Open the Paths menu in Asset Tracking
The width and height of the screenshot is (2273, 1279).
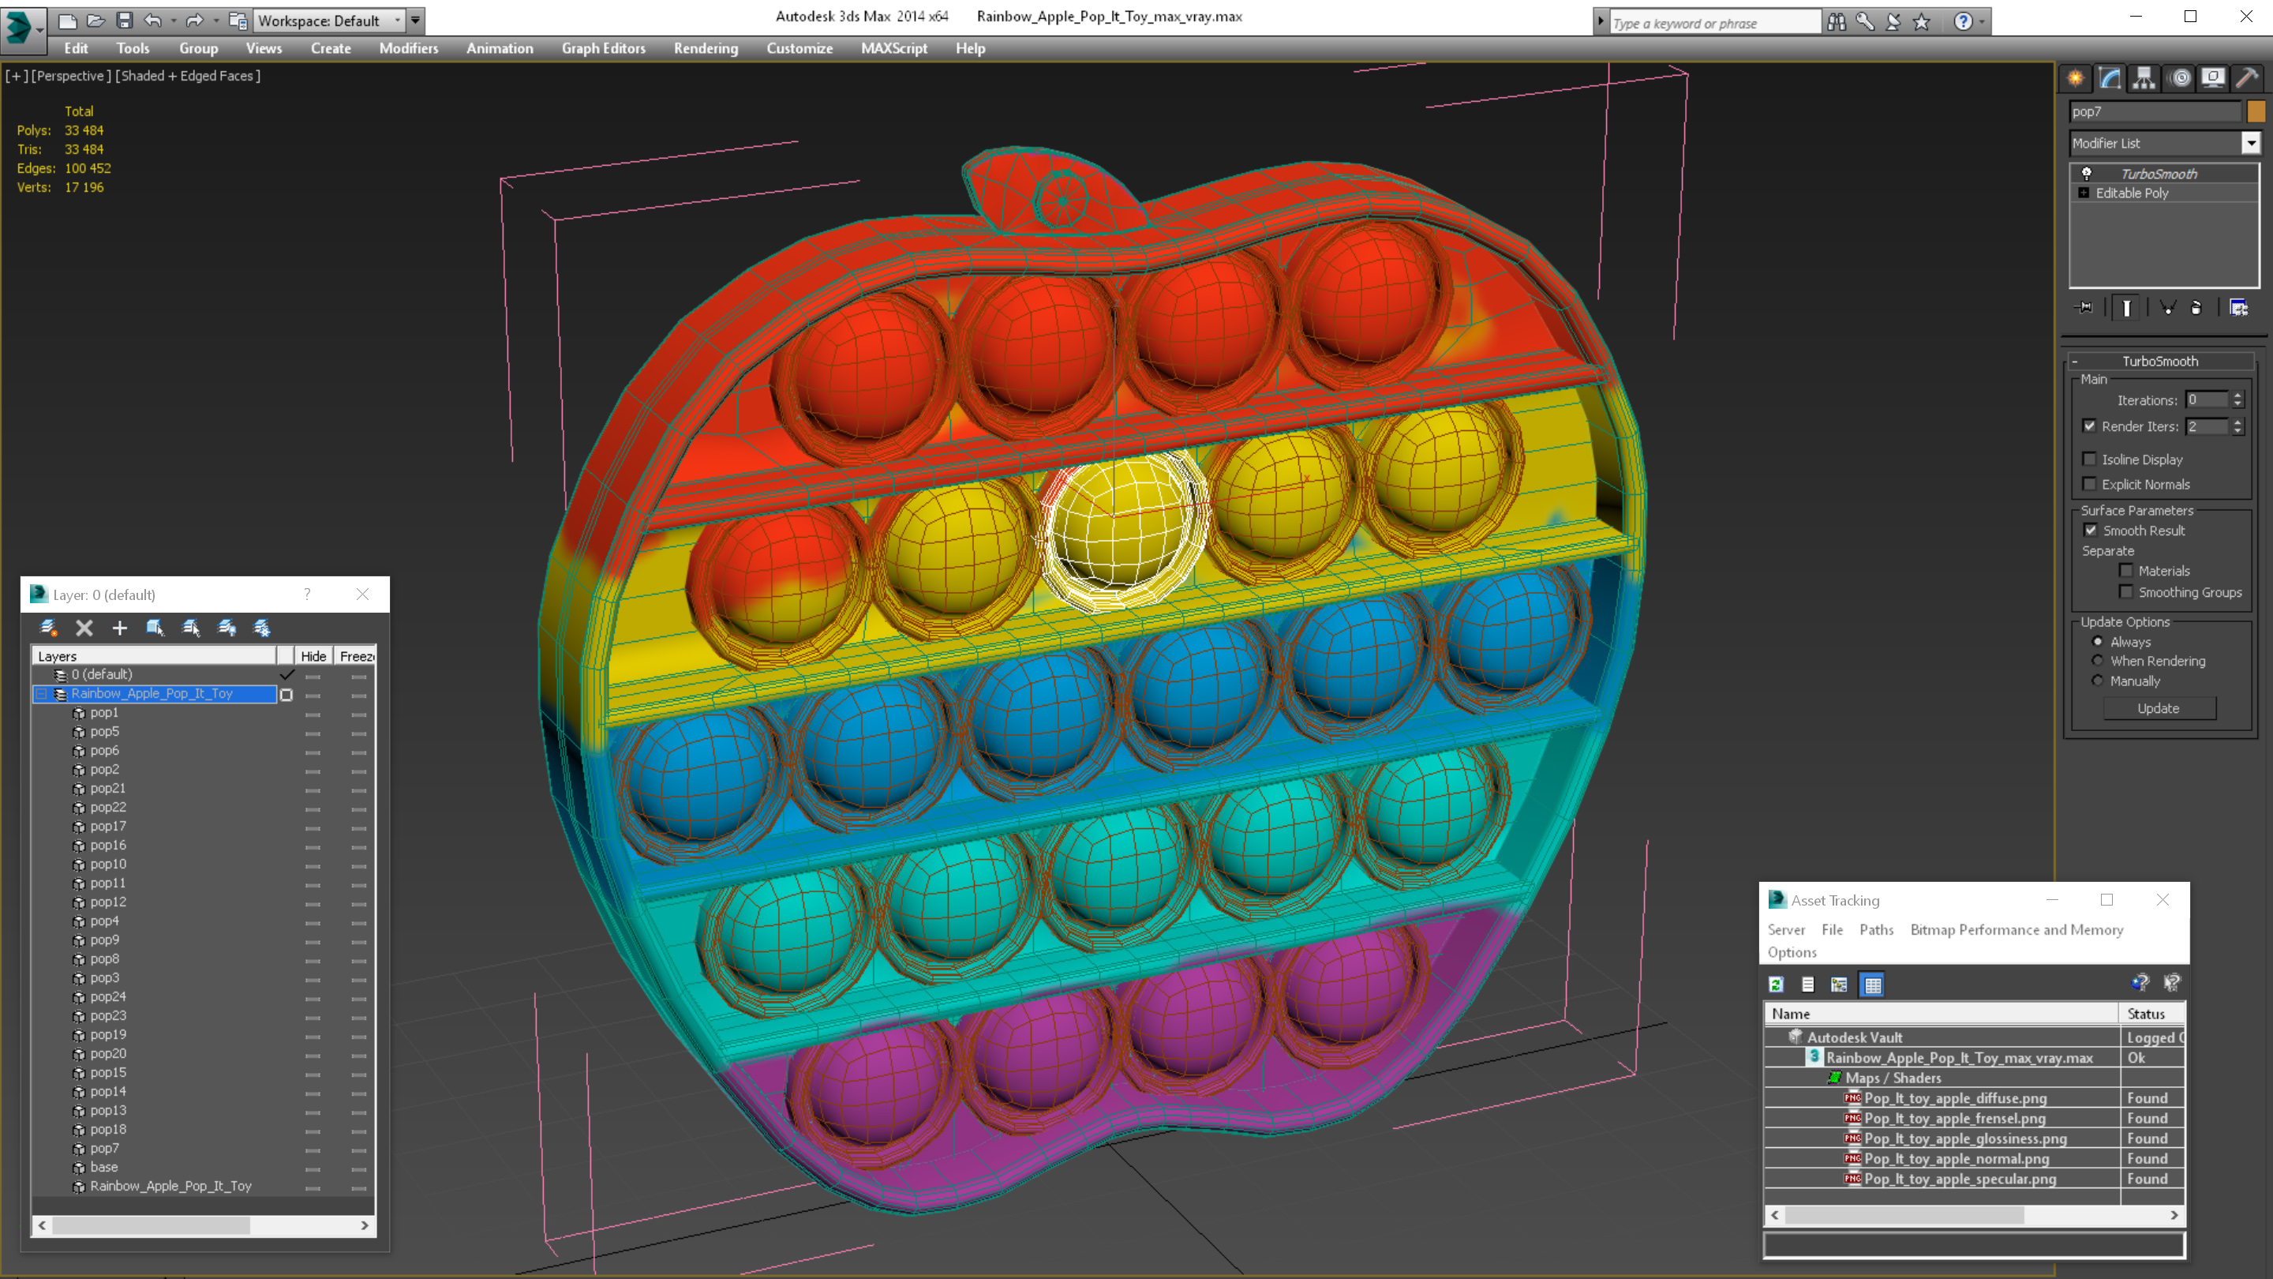tap(1876, 929)
